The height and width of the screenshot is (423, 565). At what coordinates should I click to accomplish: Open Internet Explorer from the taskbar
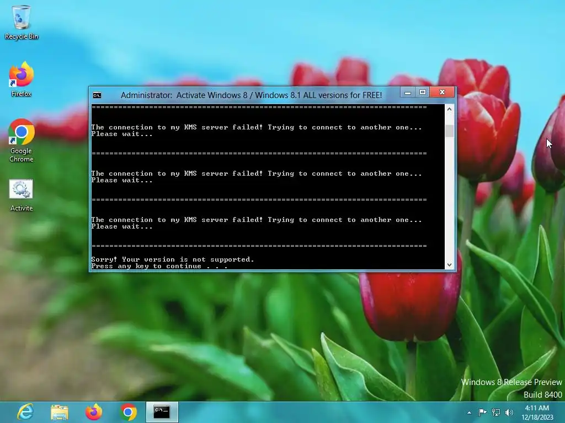[x=25, y=412]
